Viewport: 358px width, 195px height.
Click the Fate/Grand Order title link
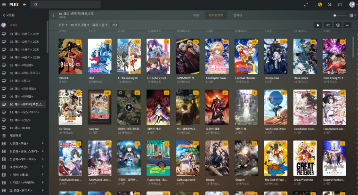[x=275, y=129]
